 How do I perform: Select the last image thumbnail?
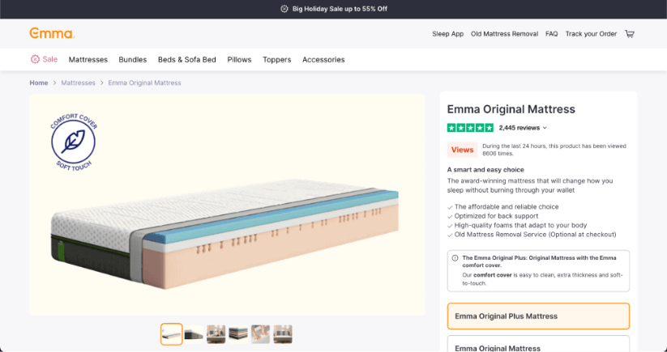coord(283,333)
